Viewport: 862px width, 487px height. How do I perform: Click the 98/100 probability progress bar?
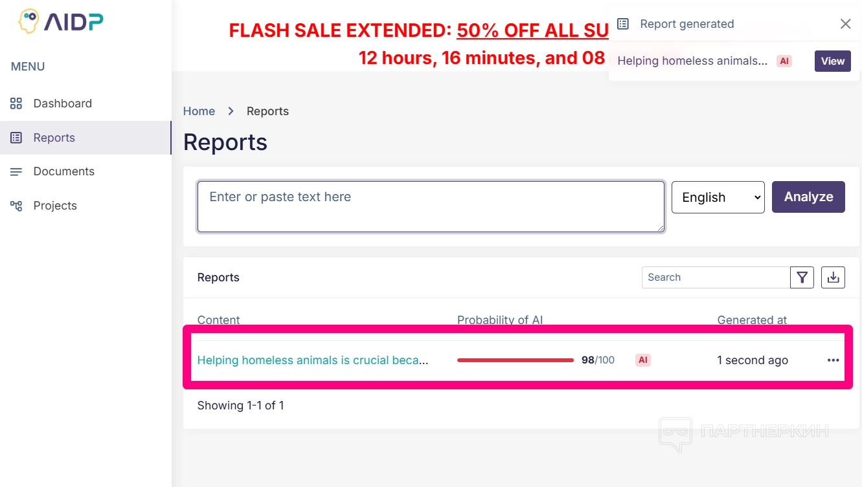pyautogui.click(x=515, y=360)
